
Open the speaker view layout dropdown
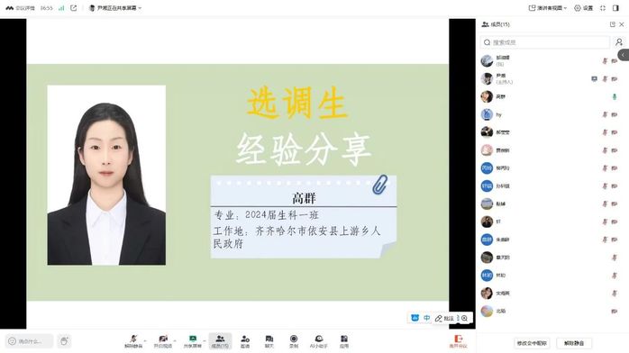tap(548, 8)
